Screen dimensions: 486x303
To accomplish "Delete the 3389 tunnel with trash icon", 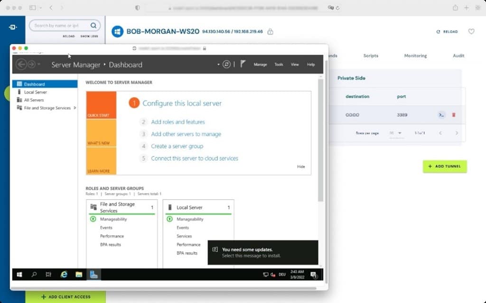I will 453,115.
